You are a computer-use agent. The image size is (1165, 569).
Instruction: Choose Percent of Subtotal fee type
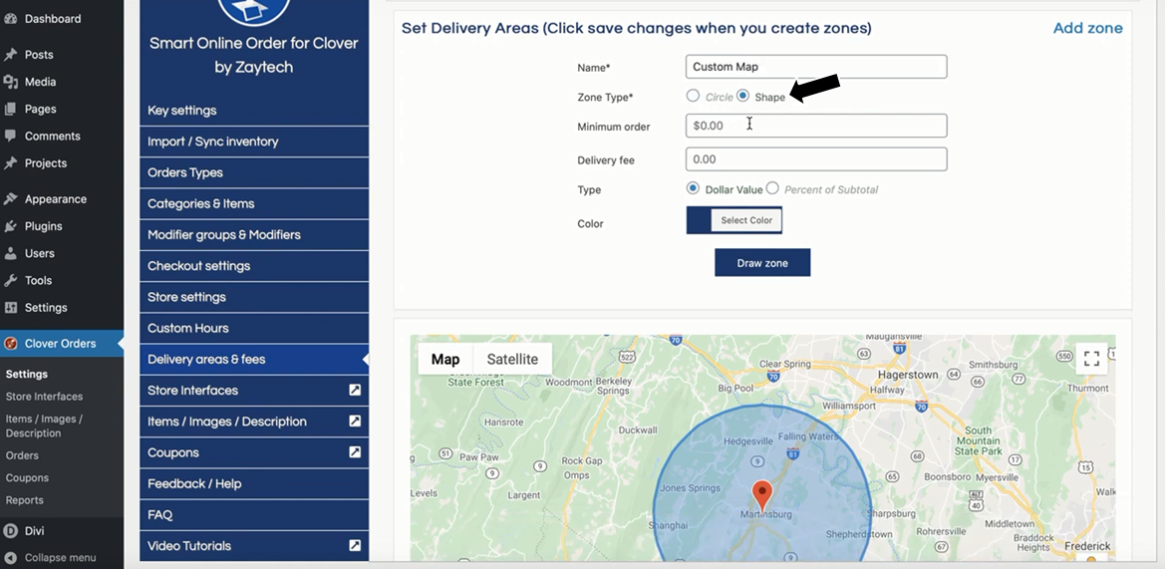pos(772,188)
